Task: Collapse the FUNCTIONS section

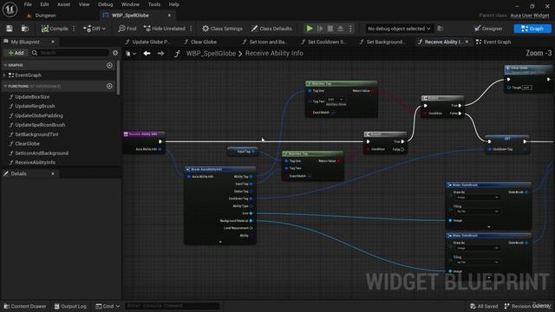Action: [5, 87]
